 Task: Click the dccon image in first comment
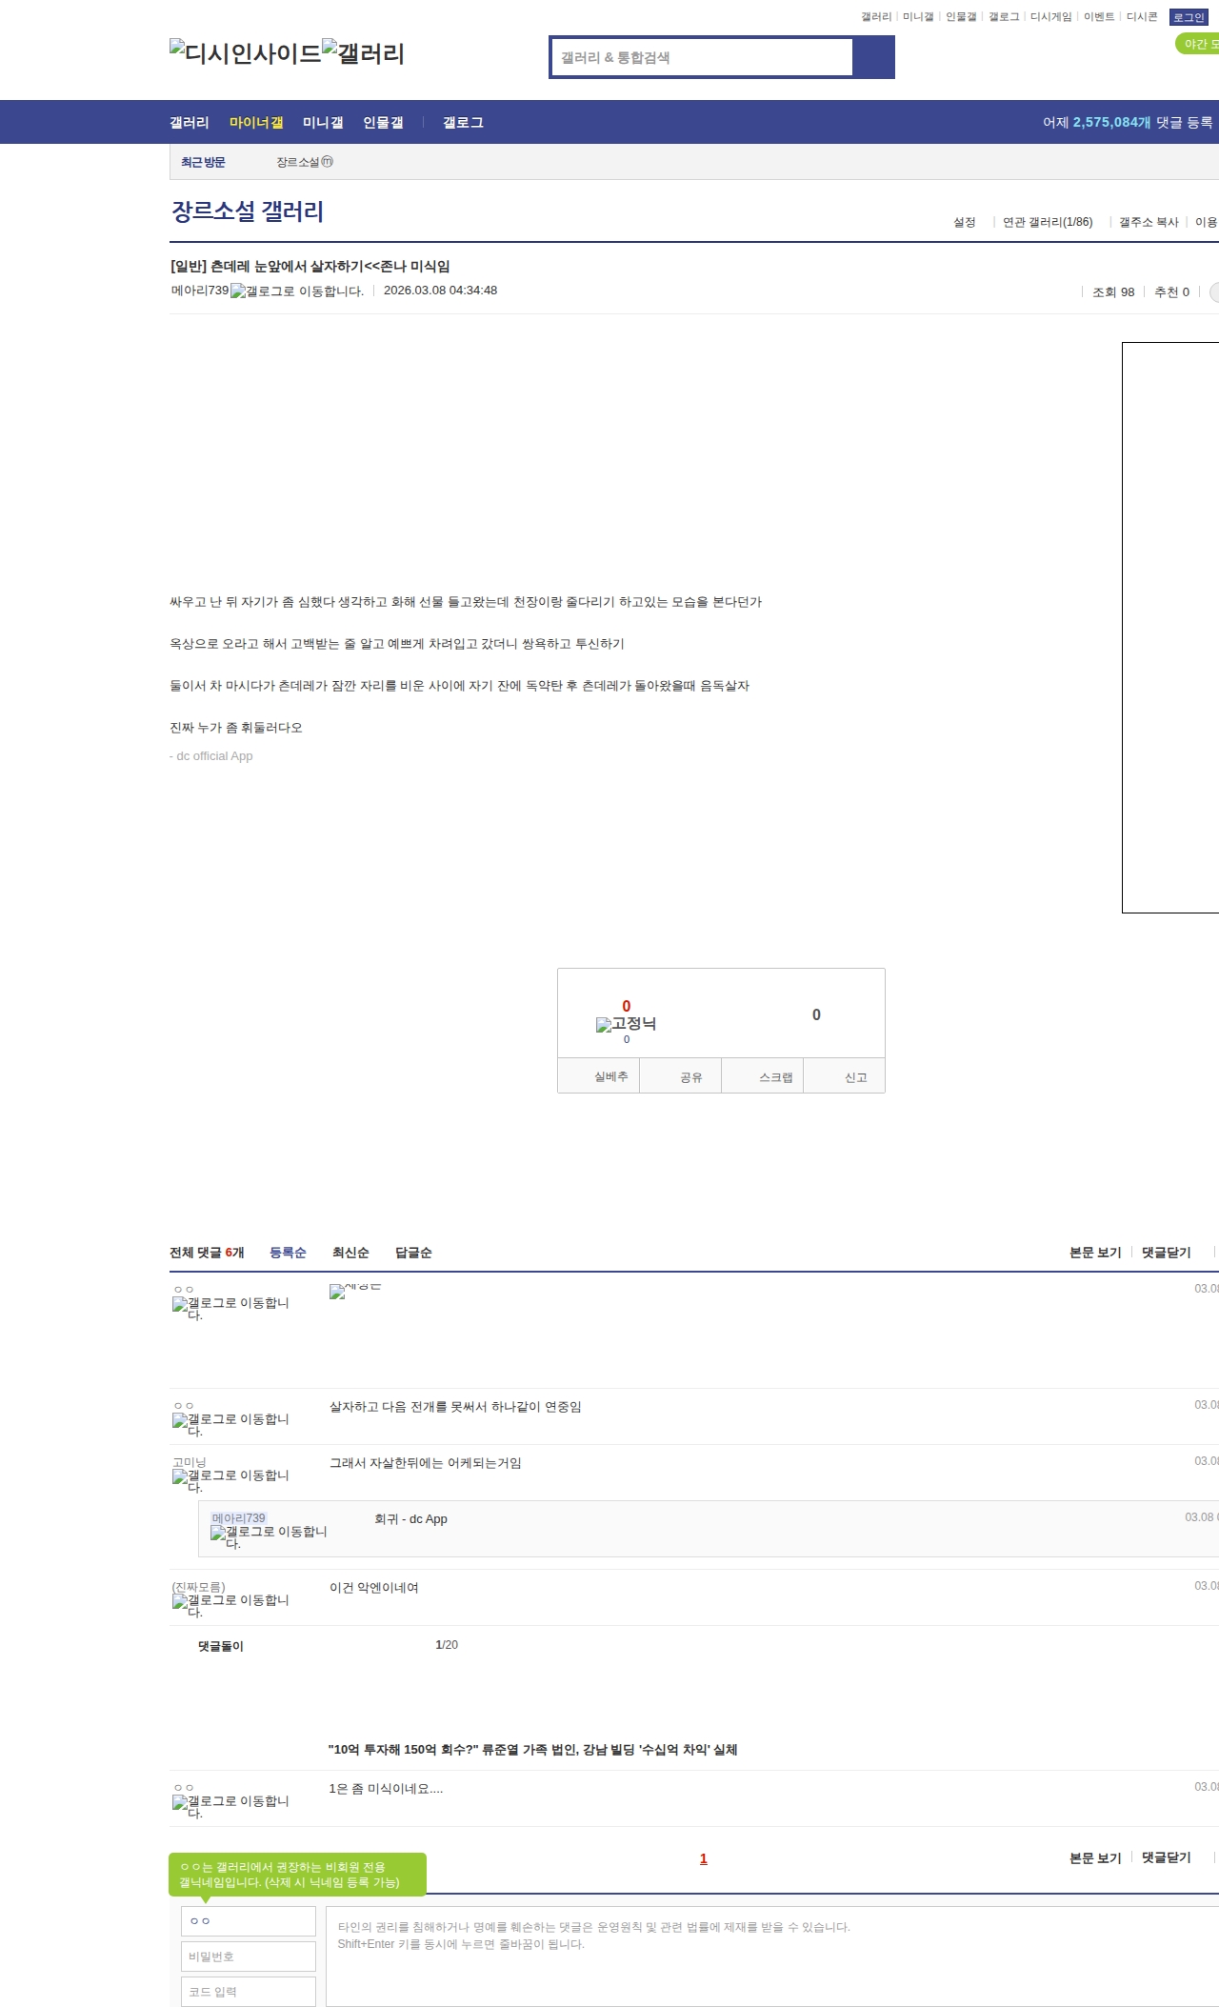click(355, 1291)
